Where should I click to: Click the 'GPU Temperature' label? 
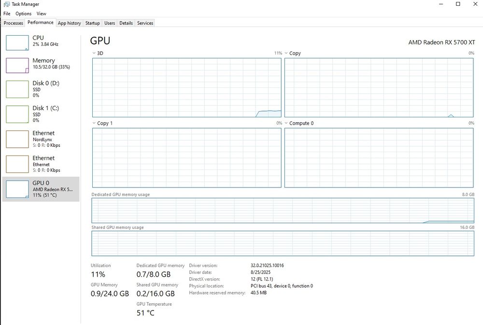[154, 304]
